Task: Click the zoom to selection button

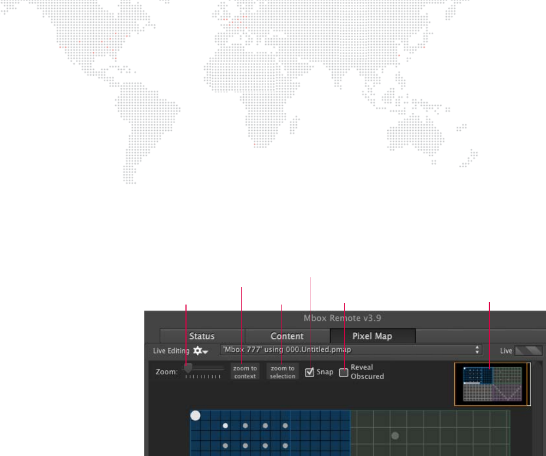Action: [x=283, y=372]
